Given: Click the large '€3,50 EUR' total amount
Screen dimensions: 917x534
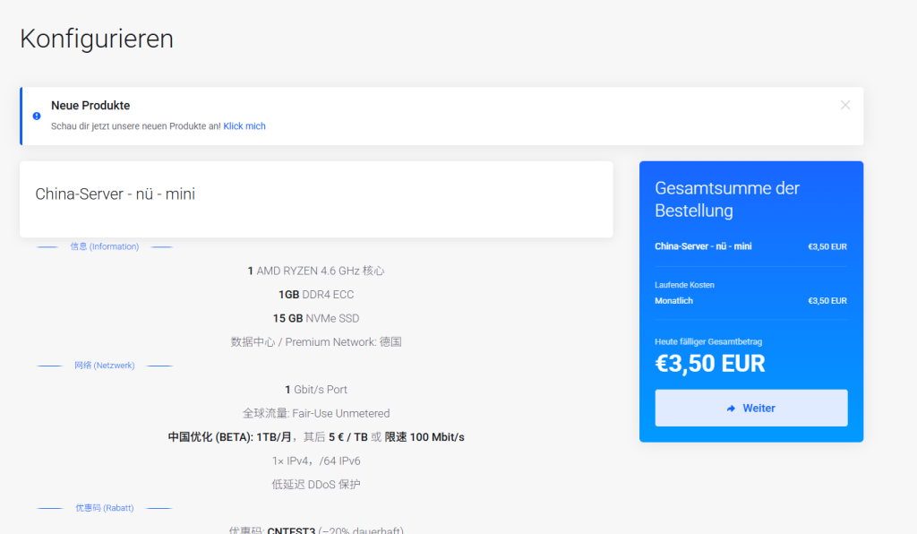Looking at the screenshot, I should [x=710, y=364].
